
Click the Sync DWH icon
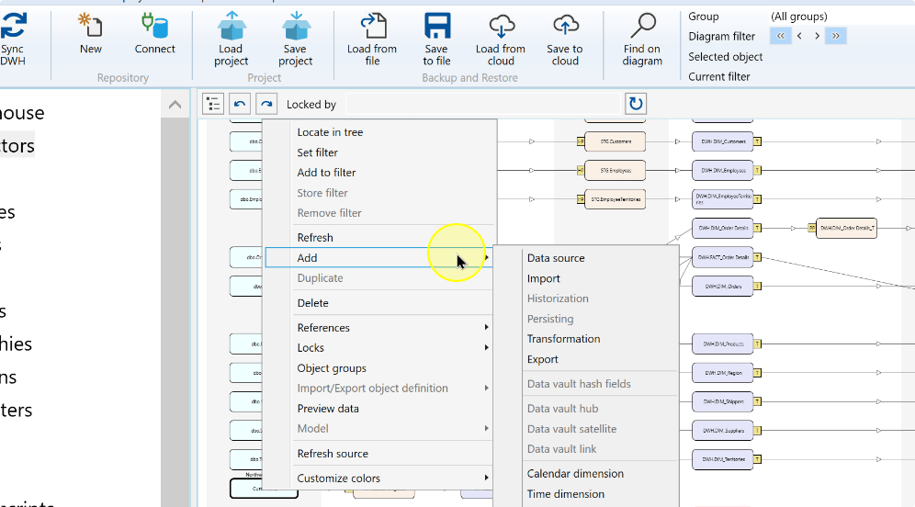tap(13, 26)
